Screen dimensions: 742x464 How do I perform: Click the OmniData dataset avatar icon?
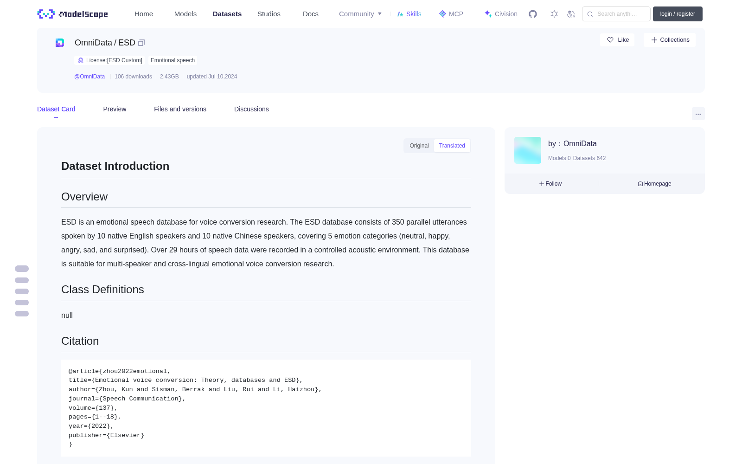[60, 43]
